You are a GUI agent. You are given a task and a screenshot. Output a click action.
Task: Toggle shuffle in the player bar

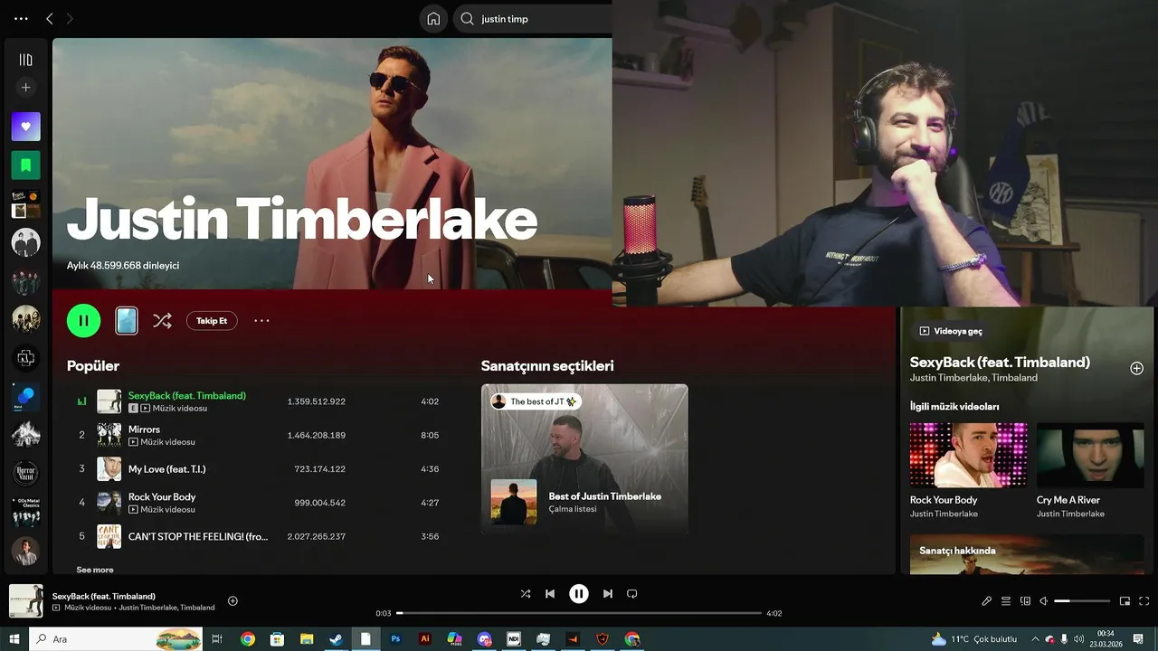[526, 594]
